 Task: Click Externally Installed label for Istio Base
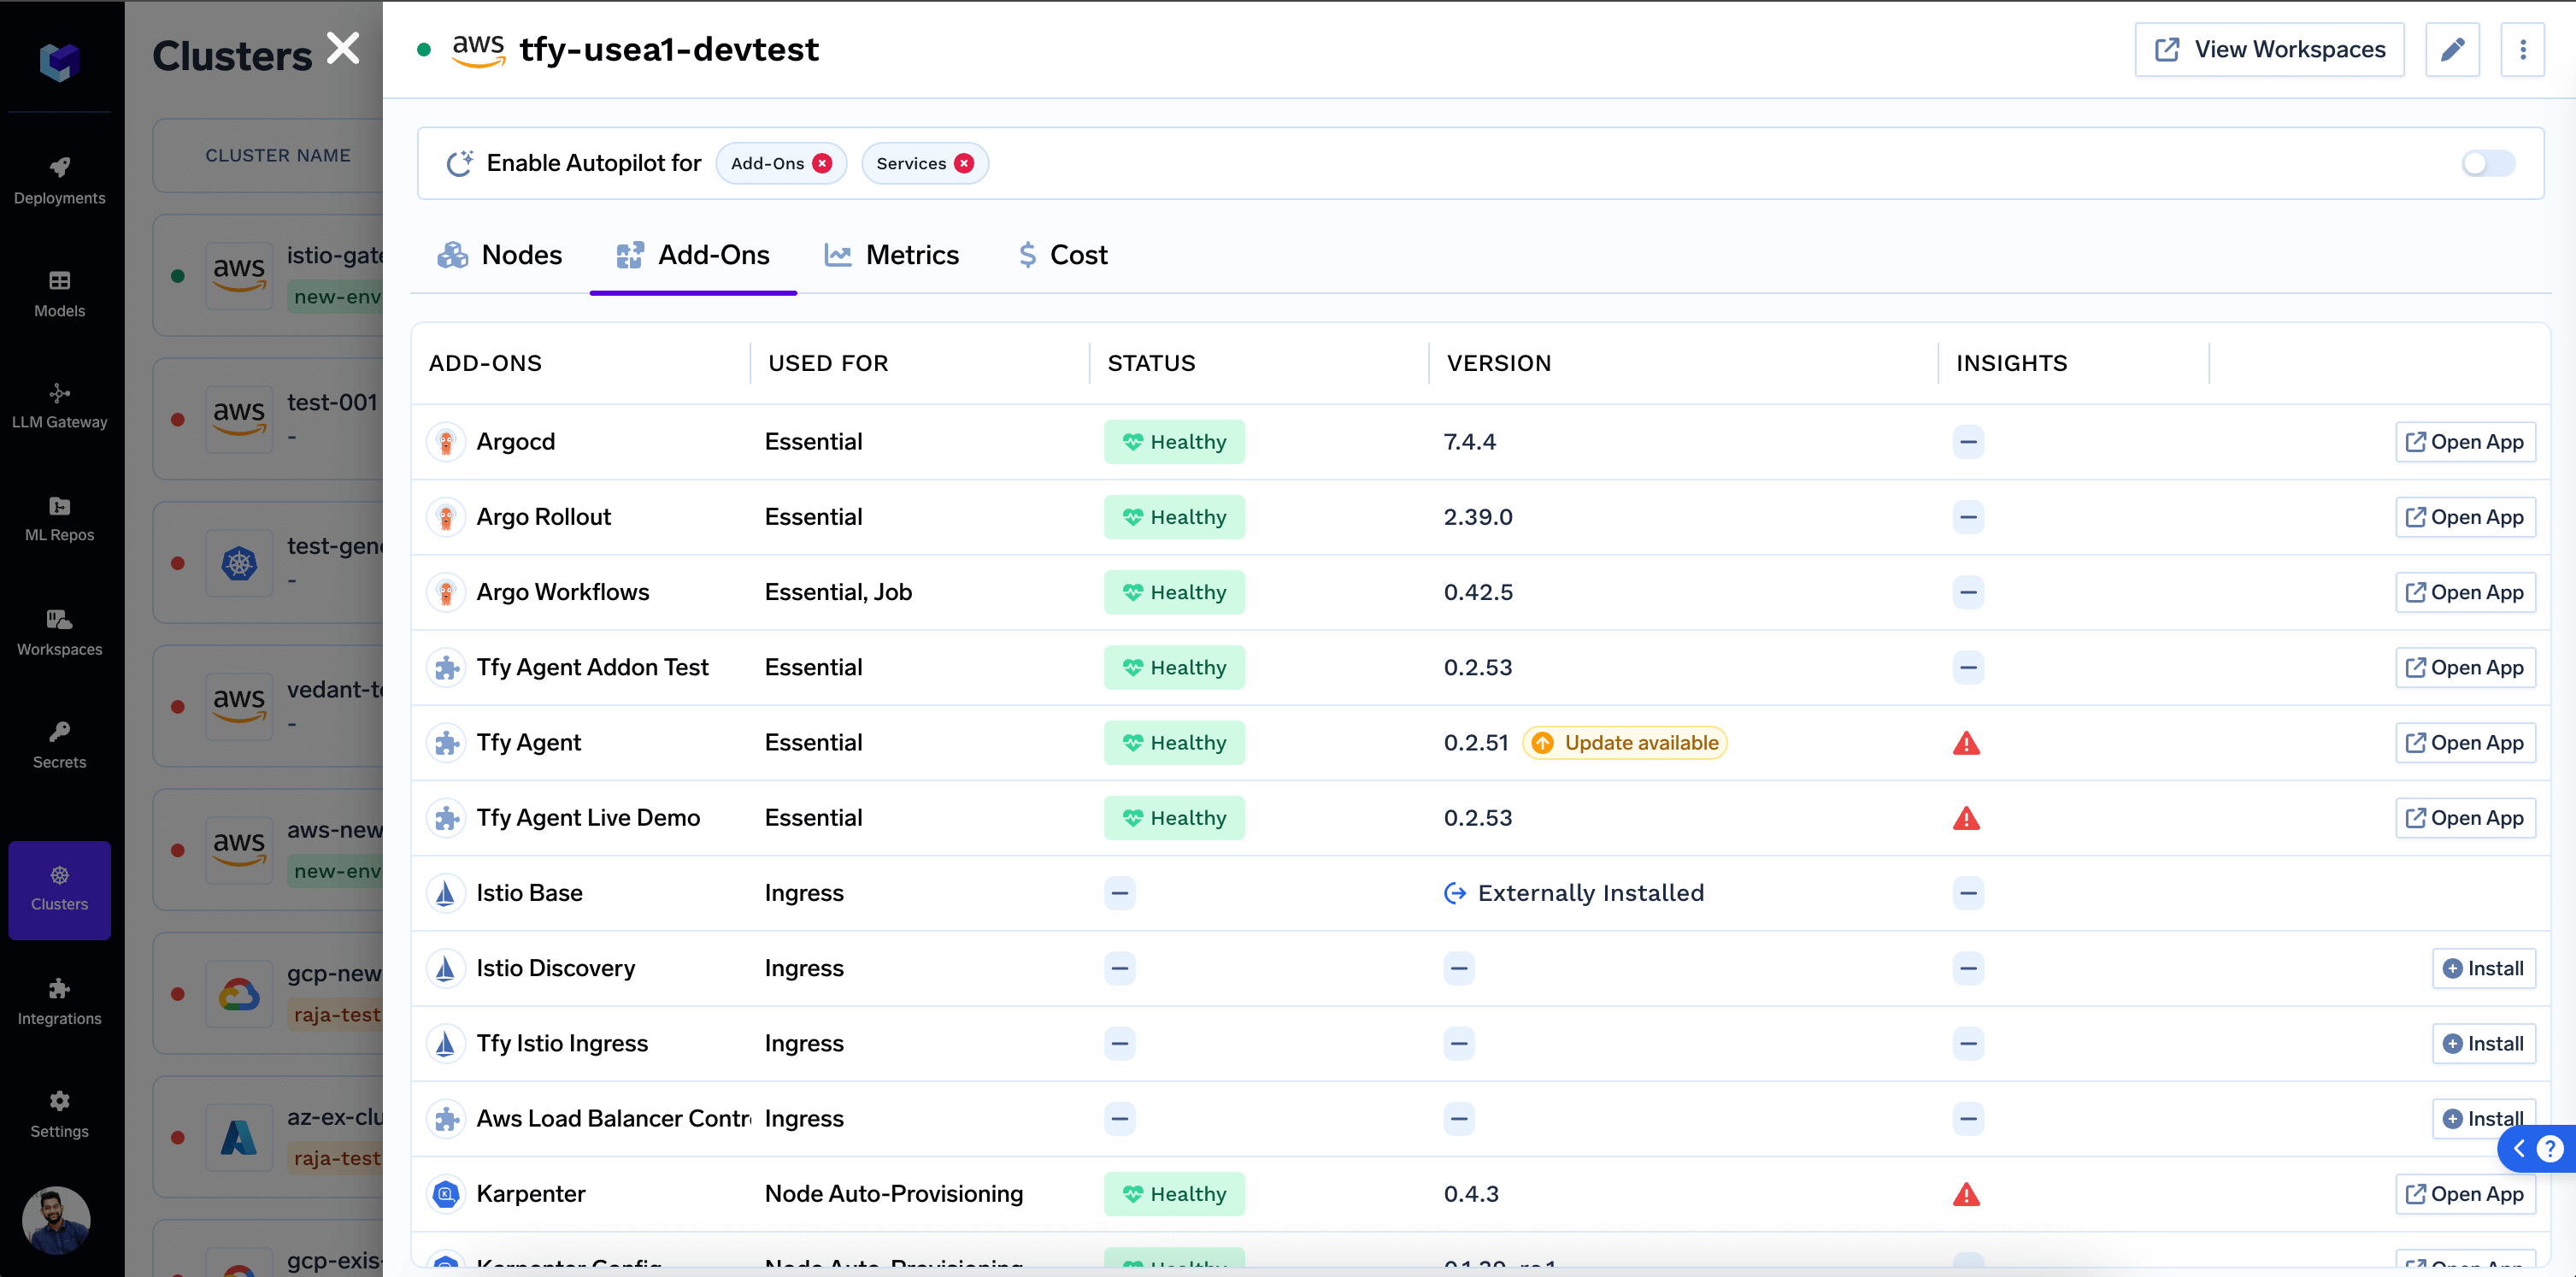tap(1574, 893)
